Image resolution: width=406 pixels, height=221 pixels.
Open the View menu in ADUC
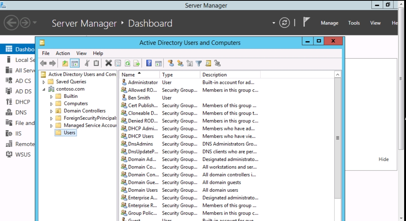tap(81, 53)
